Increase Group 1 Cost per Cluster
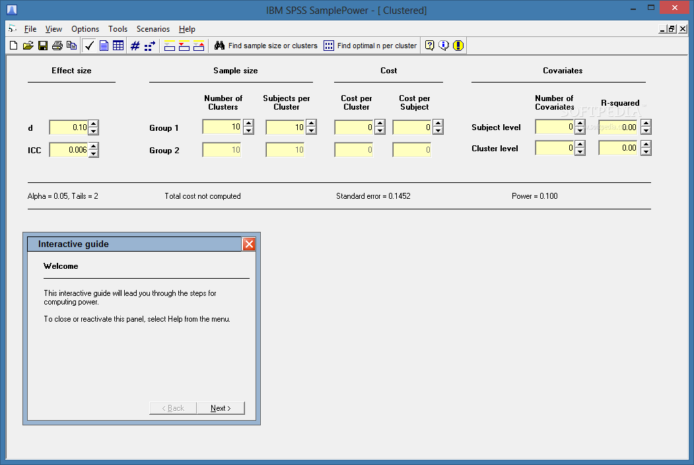The image size is (694, 465). (380, 123)
